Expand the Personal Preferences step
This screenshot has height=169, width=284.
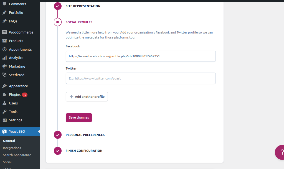(x=85, y=135)
